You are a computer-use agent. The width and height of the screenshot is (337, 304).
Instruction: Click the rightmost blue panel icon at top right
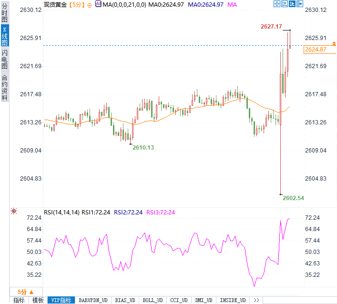[300, 4]
